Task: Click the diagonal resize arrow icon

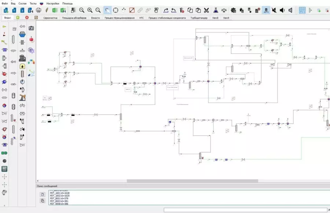Action: click(x=132, y=10)
